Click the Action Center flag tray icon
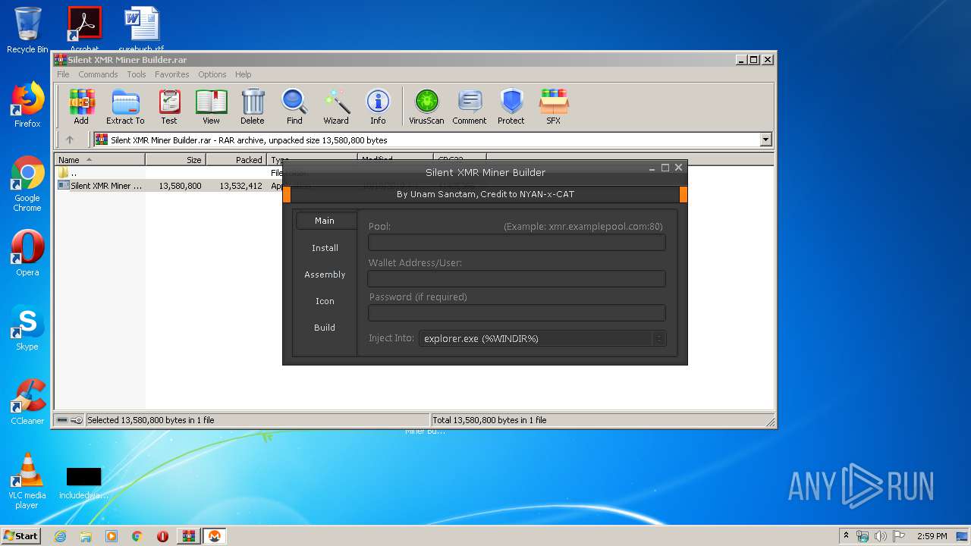This screenshot has width=971, height=546. click(x=899, y=536)
